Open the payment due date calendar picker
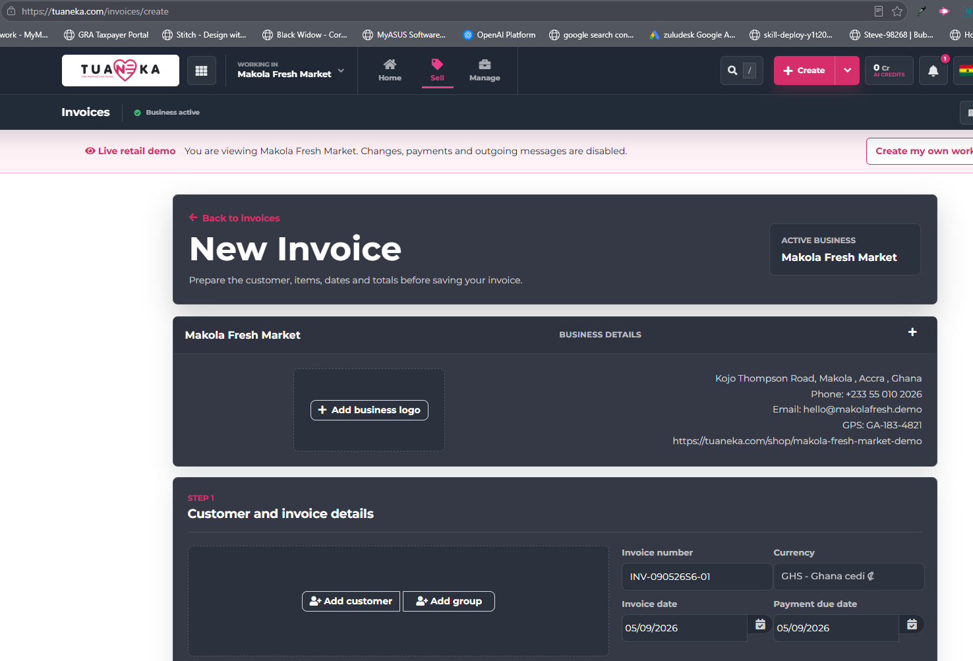The image size is (973, 661). point(912,624)
